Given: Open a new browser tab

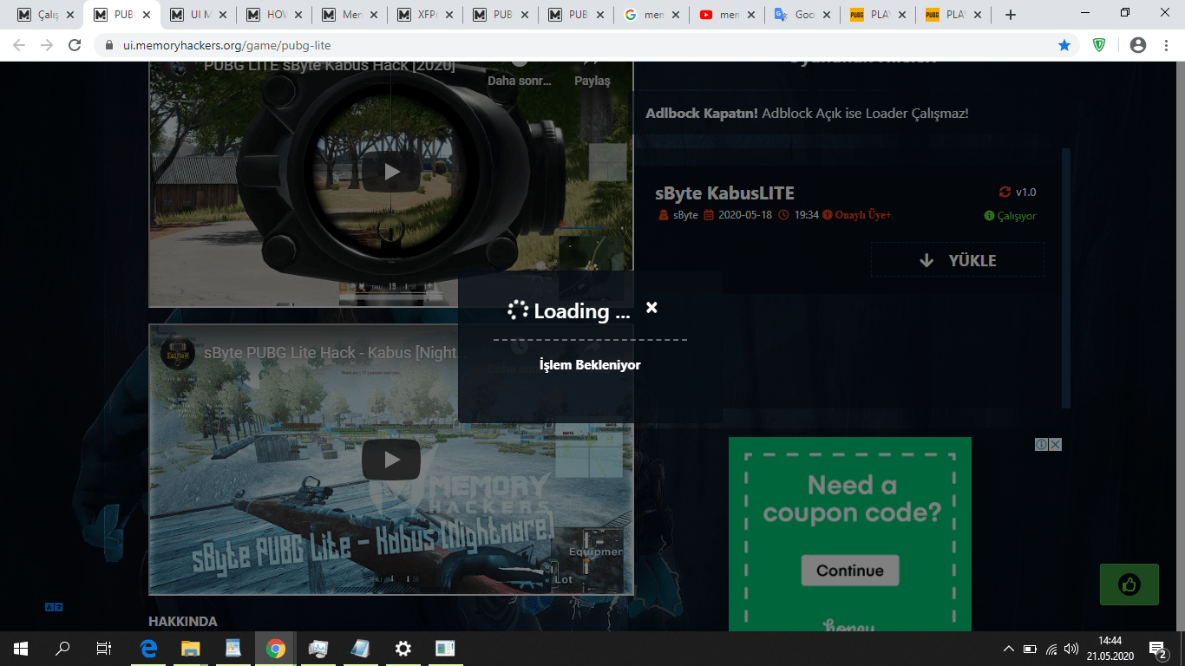Looking at the screenshot, I should coord(1010,15).
